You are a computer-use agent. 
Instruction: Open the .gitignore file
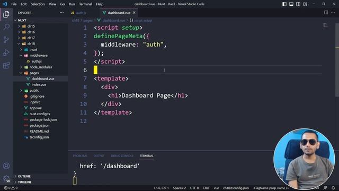[x=40, y=97]
